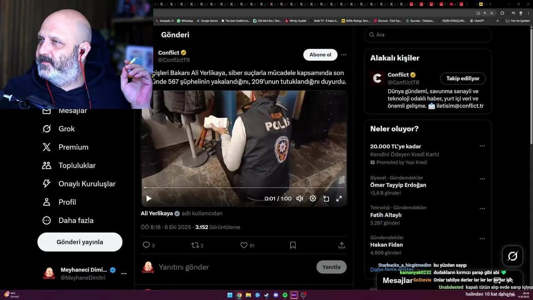Screen dimensions: 533x300
Task: Click the repost icon under the post
Action: tap(195, 245)
